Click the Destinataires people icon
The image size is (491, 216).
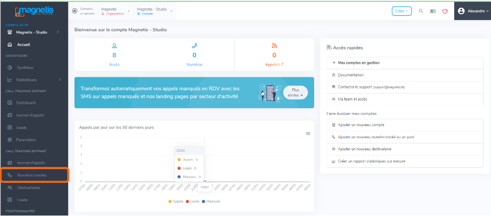tap(10, 188)
